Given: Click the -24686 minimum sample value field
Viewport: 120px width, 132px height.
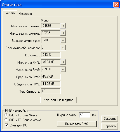Looking at the screenshot, I should point(51,26).
